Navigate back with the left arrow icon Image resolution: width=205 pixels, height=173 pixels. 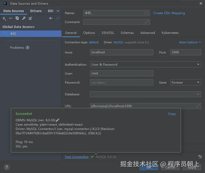coord(51,18)
